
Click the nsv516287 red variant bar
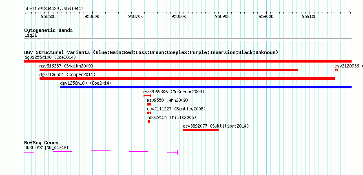168,70
